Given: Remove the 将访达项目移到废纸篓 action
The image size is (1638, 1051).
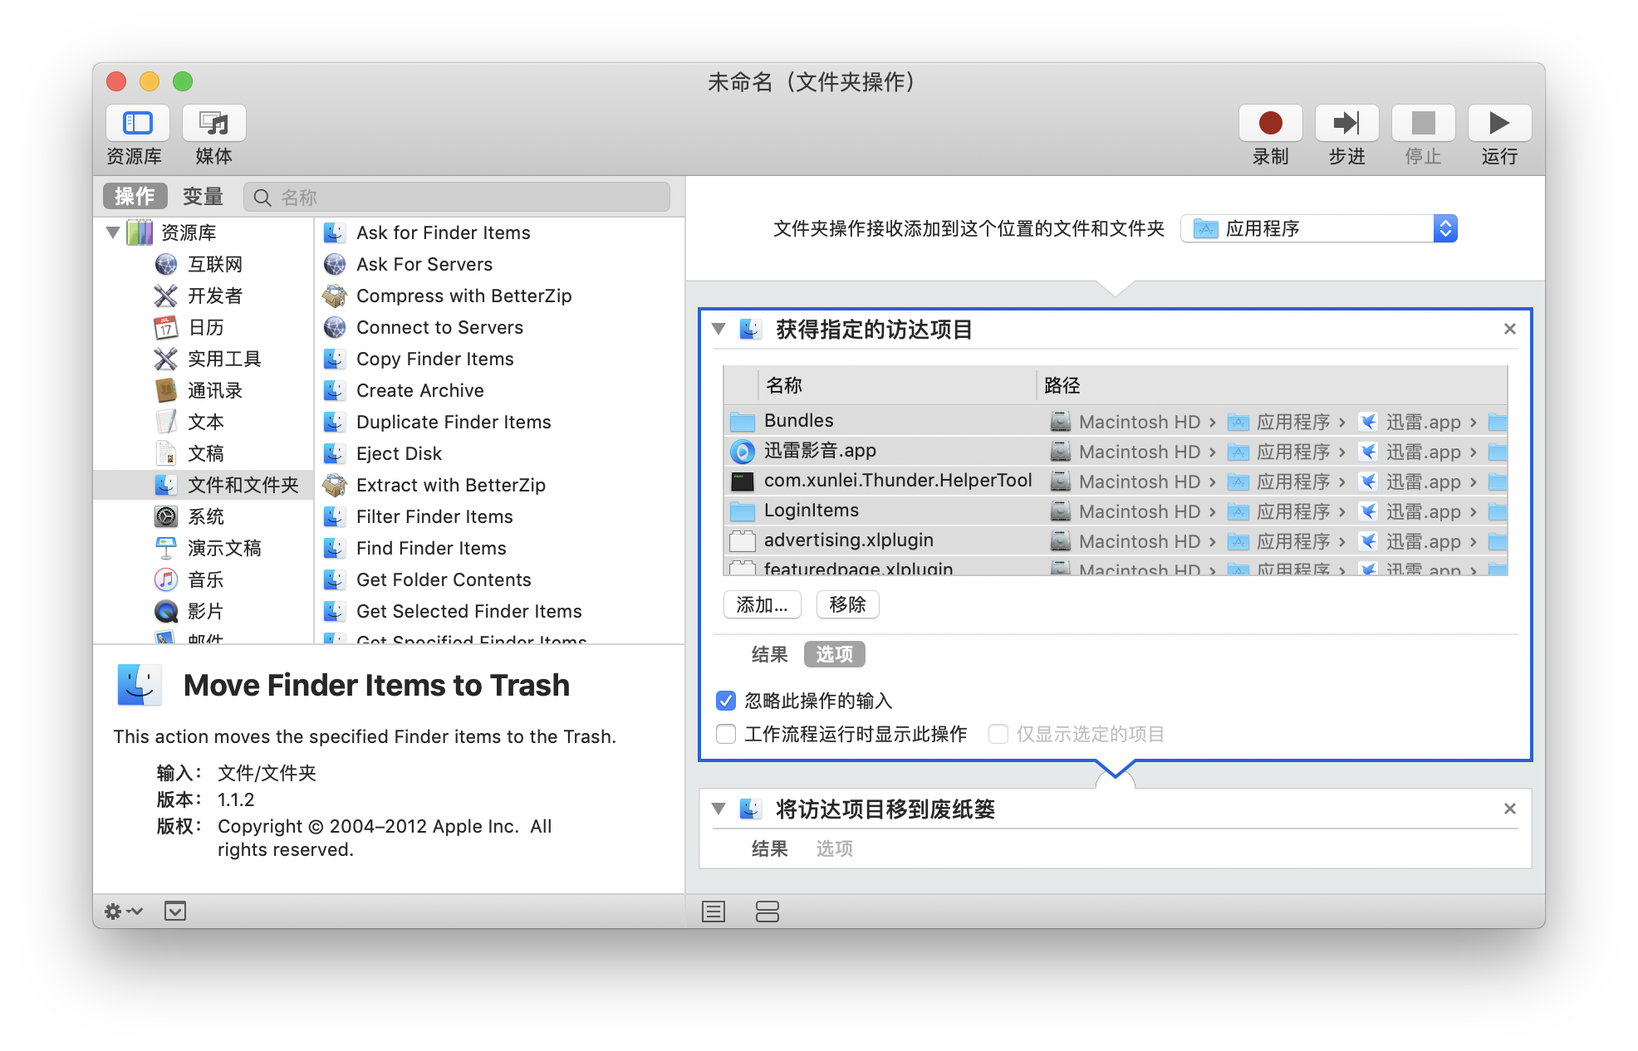Looking at the screenshot, I should click(1509, 809).
